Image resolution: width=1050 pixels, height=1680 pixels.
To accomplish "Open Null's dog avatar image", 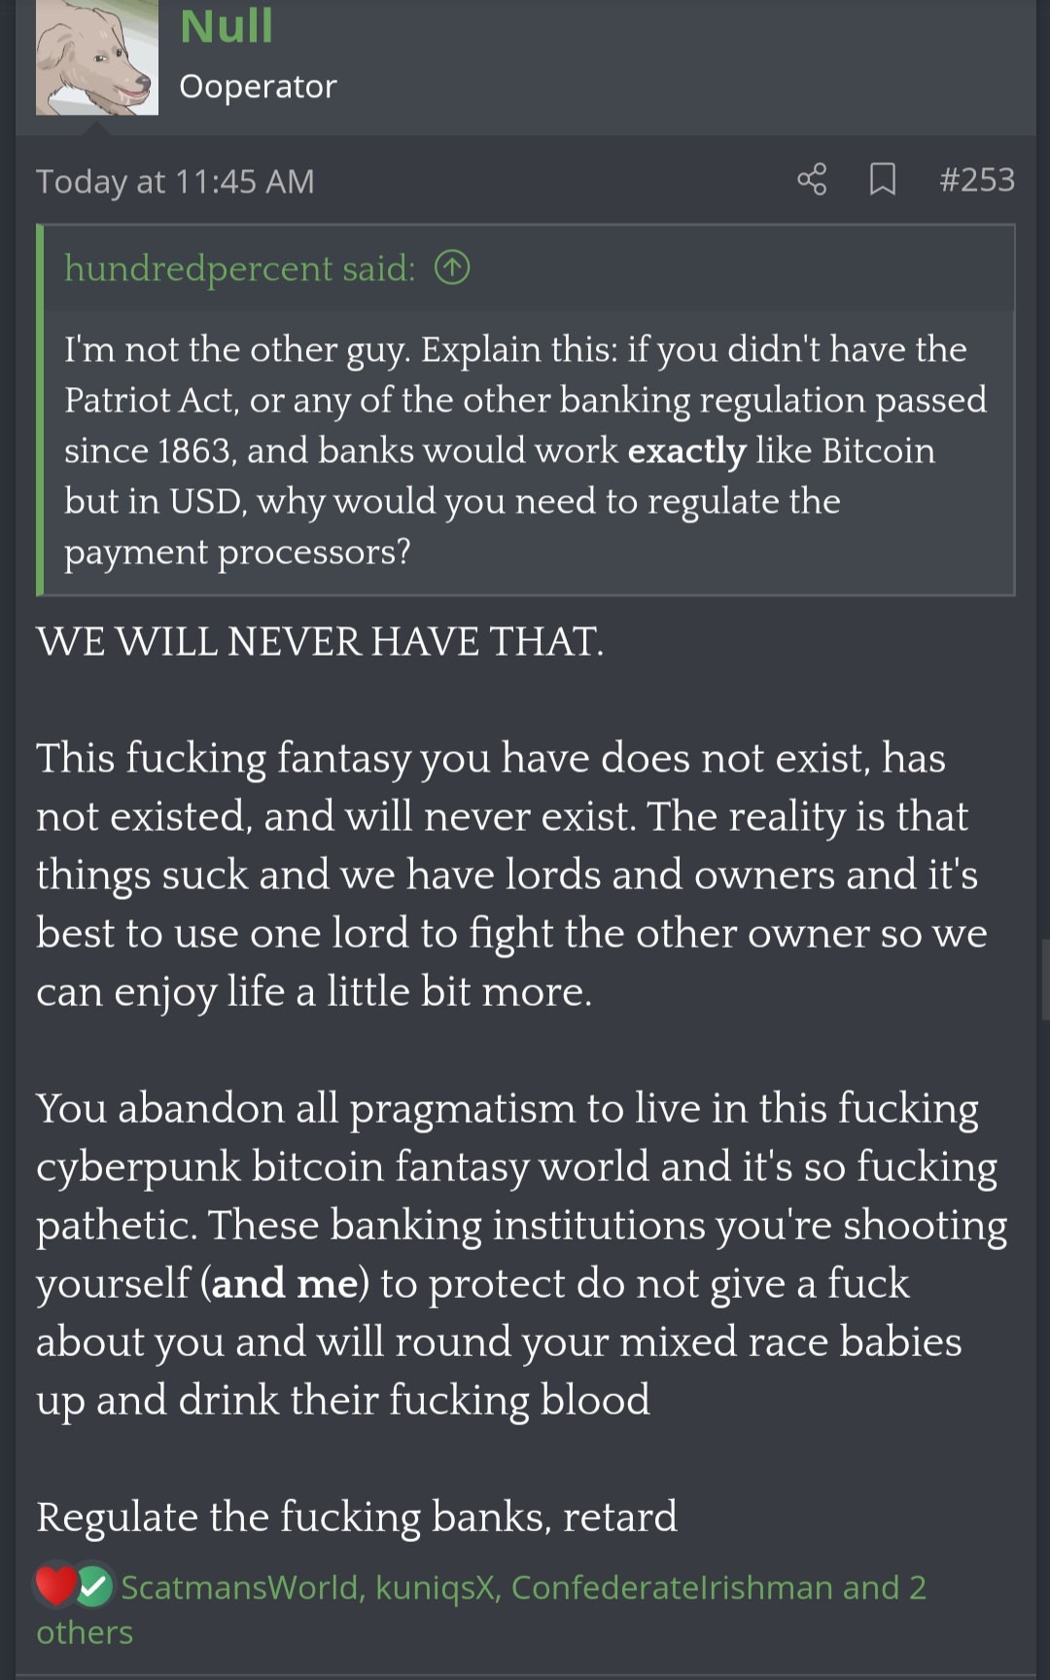I will (97, 57).
